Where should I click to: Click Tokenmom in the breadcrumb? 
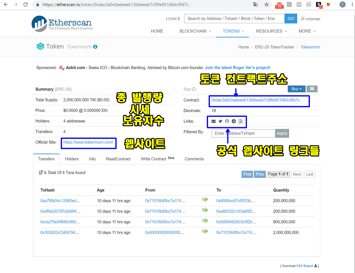click(310, 47)
